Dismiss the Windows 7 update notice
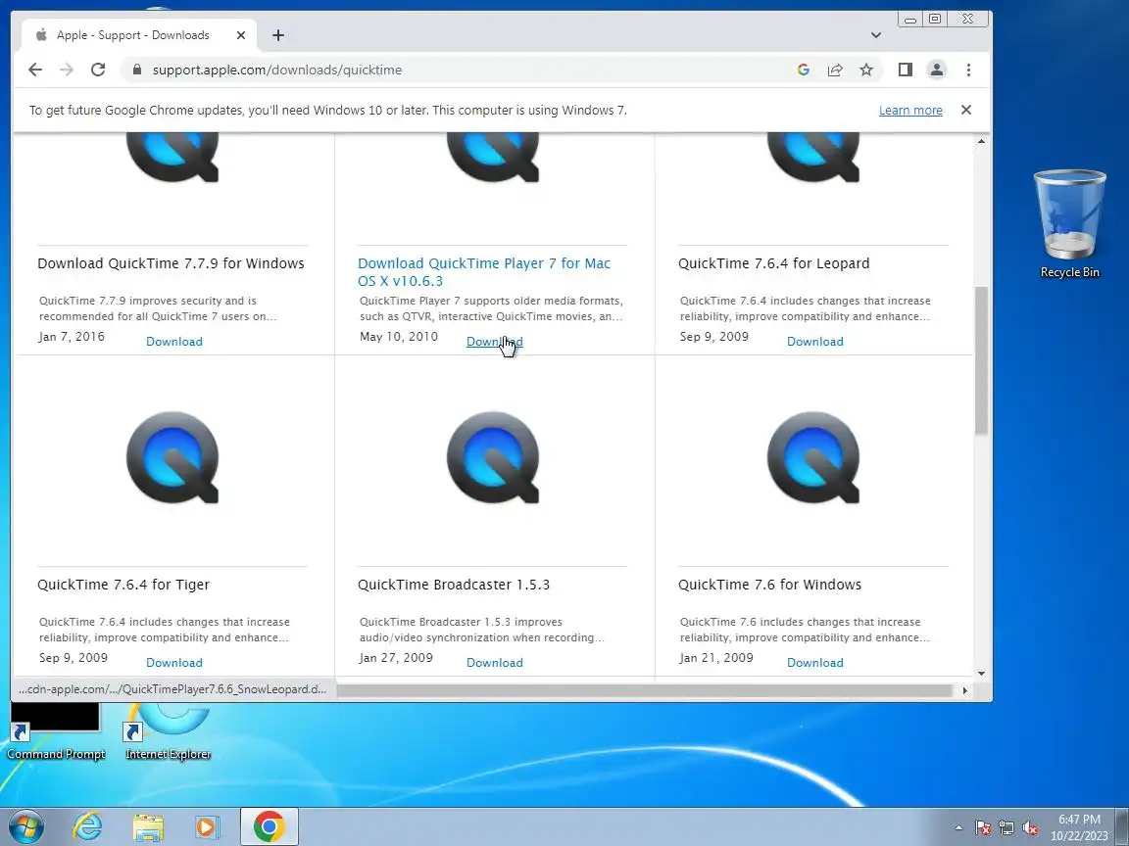The height and width of the screenshot is (846, 1129). (966, 110)
